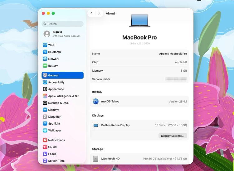The height and width of the screenshot is (171, 234).
Task: Open Wi-Fi settings via its icon
Action: pyautogui.click(x=45, y=45)
